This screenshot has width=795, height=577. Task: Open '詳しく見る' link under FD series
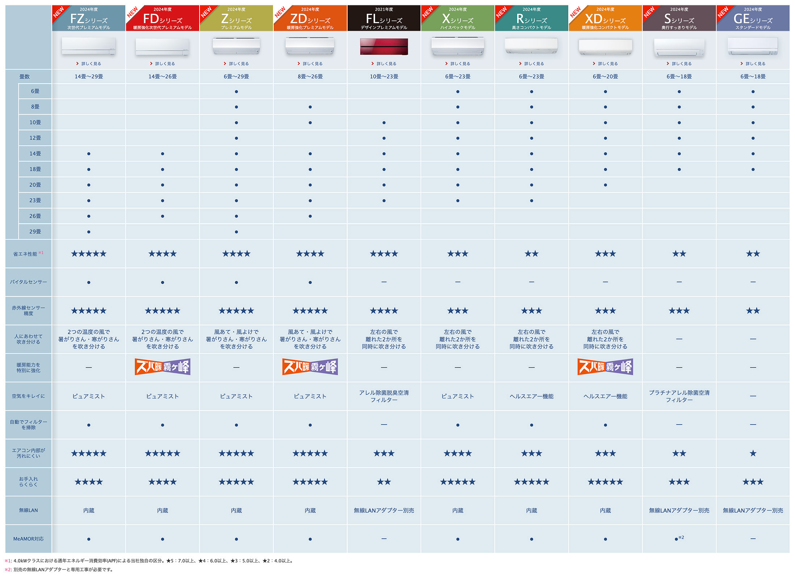click(x=165, y=64)
